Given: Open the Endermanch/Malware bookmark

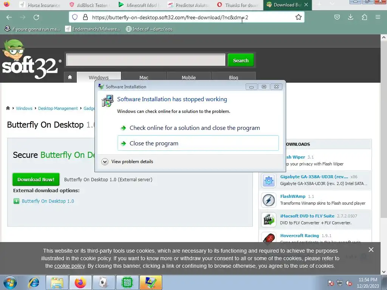Looking at the screenshot, I should coord(93,29).
